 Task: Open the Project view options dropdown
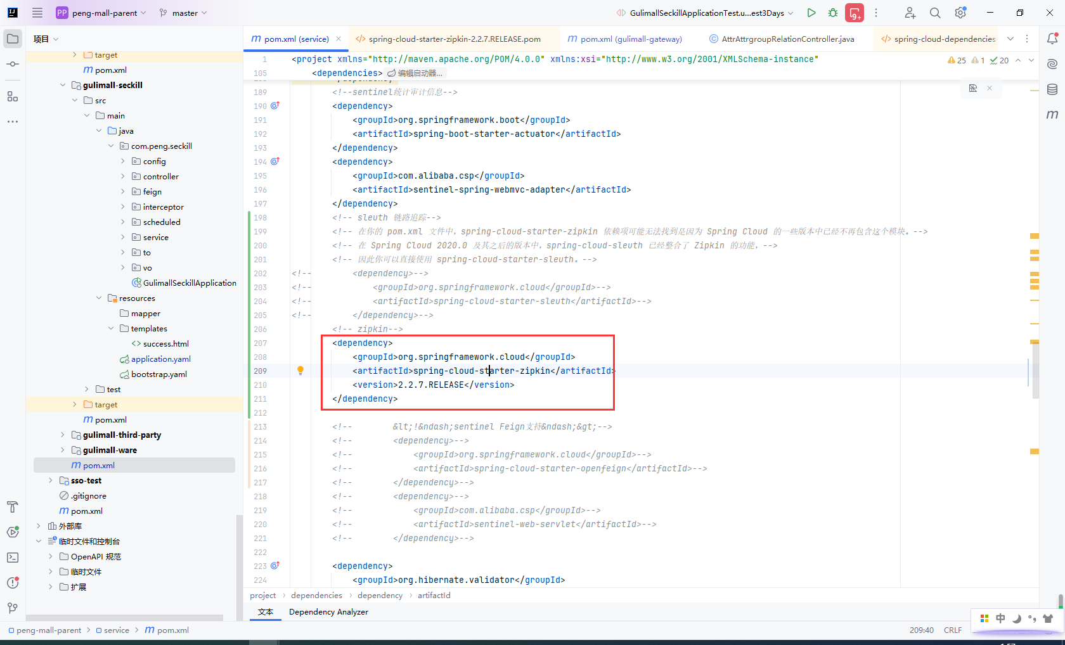click(46, 39)
